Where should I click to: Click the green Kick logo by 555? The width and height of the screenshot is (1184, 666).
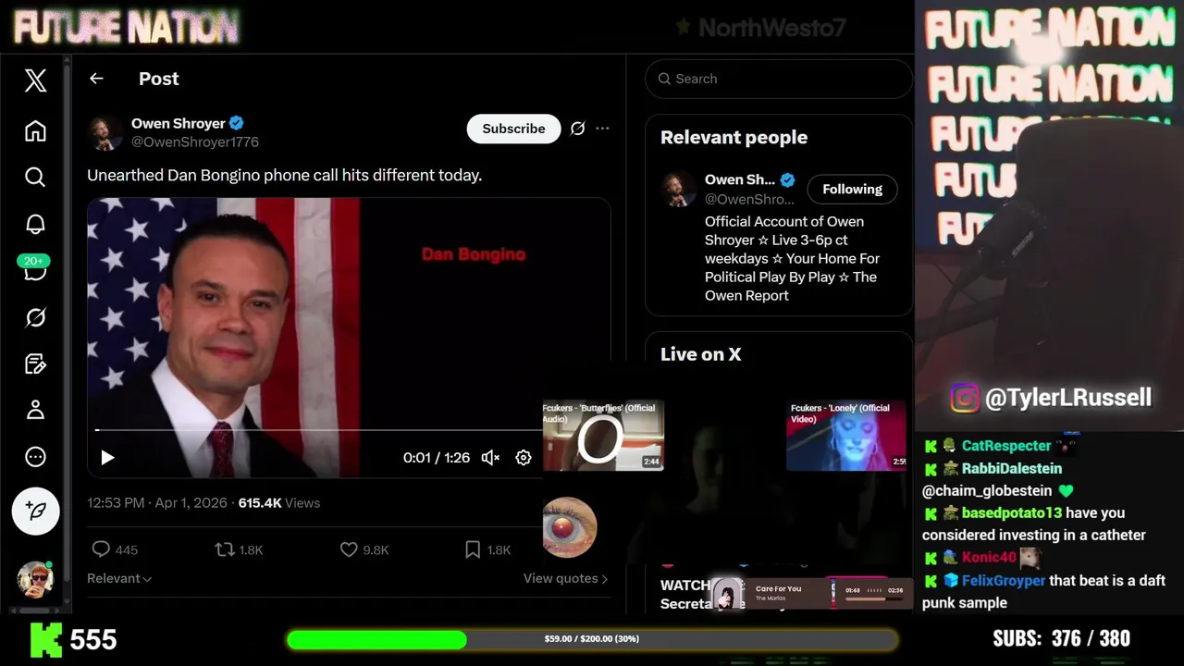point(46,639)
